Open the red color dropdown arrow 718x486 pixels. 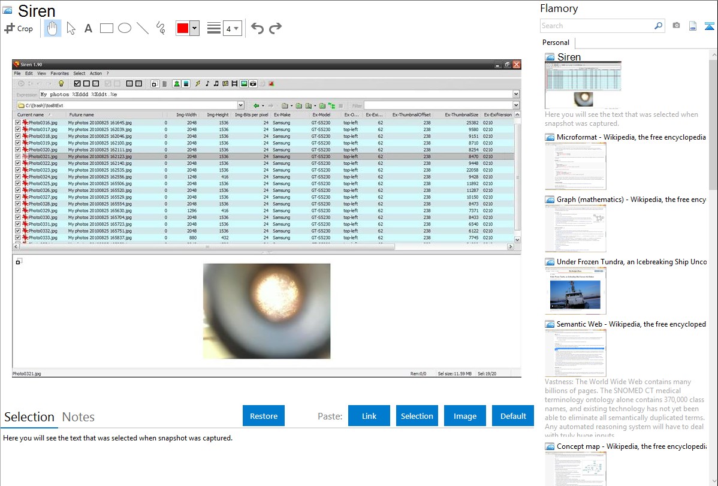point(194,29)
